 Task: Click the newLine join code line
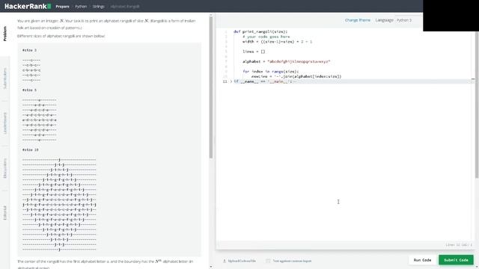tap(296, 76)
